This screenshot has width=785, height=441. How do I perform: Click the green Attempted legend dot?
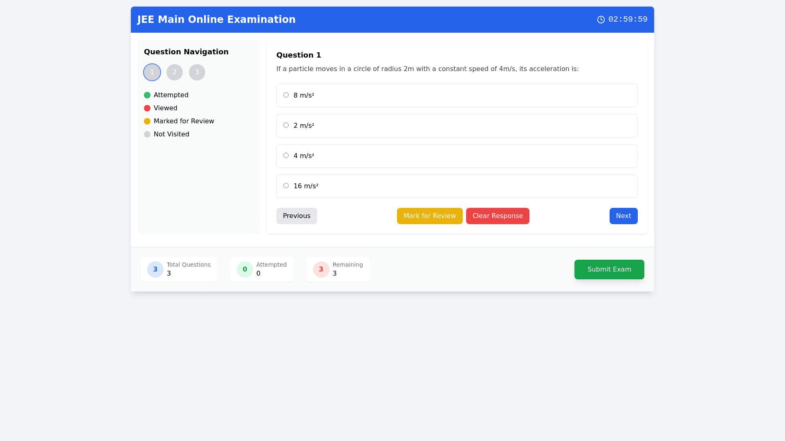(147, 95)
